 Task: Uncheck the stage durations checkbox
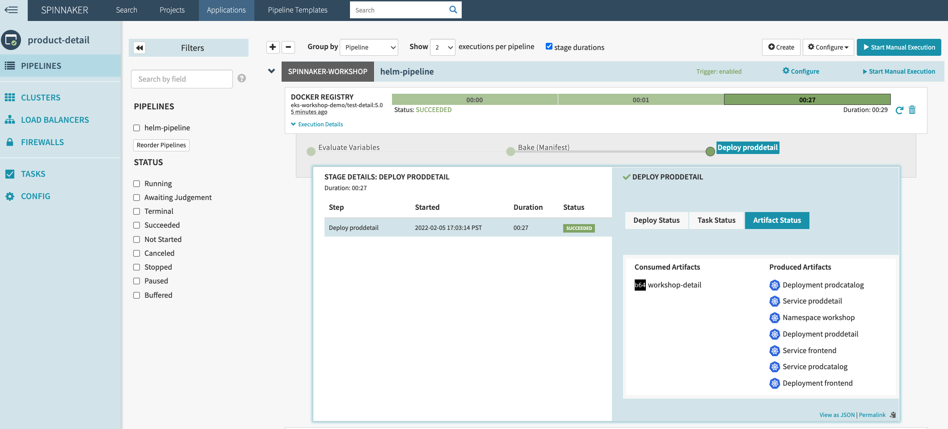[549, 46]
